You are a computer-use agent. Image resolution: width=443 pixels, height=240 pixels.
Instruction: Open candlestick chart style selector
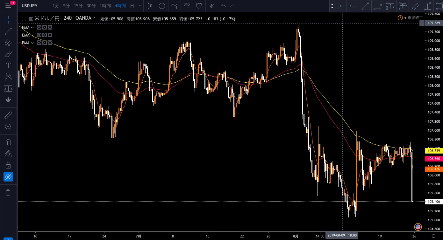tap(150, 6)
